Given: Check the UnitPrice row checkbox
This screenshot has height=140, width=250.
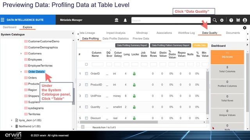Looking at the screenshot, I should pos(86,96).
